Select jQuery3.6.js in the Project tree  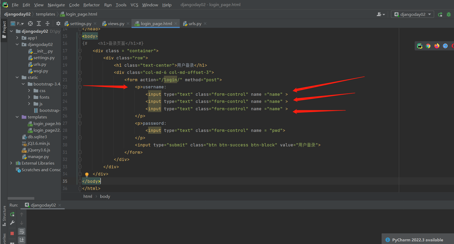click(x=39, y=150)
